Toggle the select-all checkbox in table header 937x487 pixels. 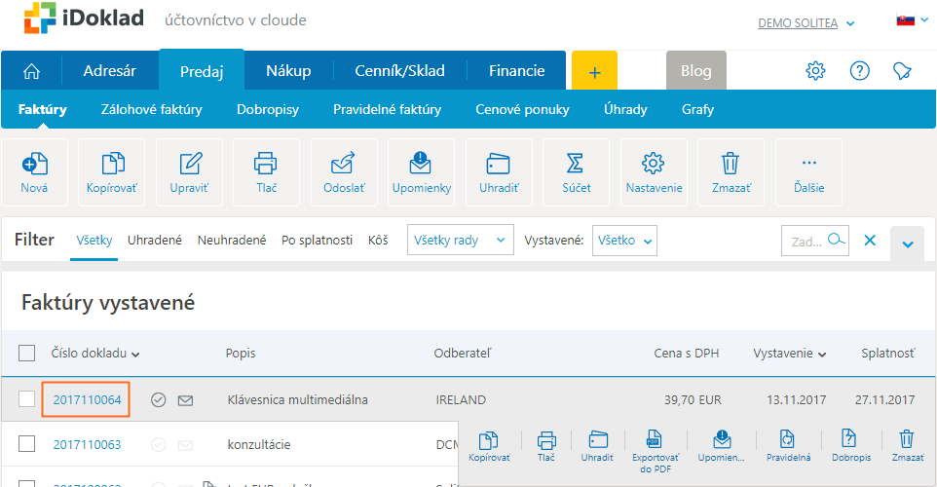27,353
